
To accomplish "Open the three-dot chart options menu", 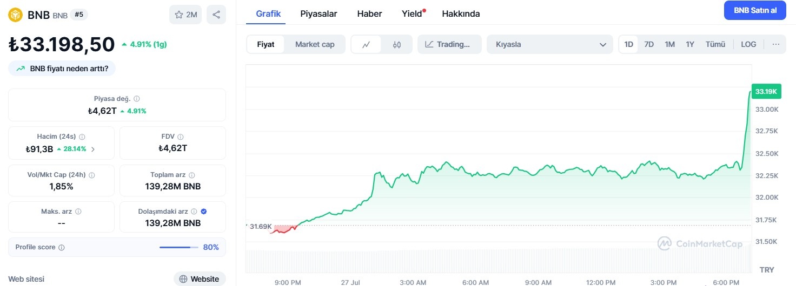I will click(x=776, y=44).
